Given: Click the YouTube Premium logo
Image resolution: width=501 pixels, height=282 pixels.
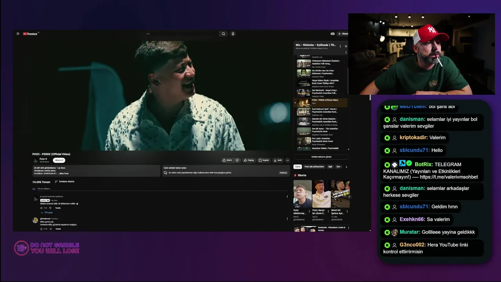Looking at the screenshot, I should (30, 34).
